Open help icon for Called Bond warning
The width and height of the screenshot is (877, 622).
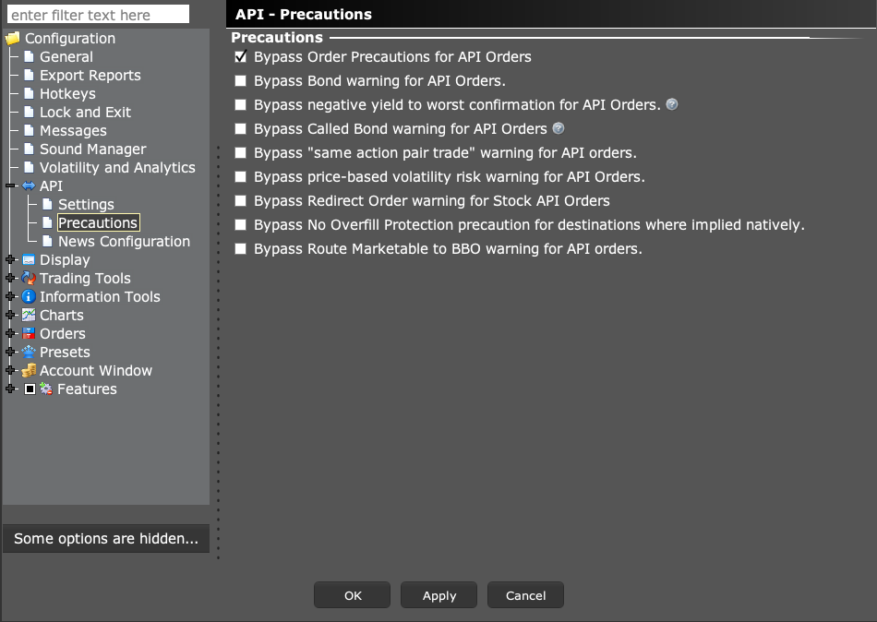(x=559, y=128)
